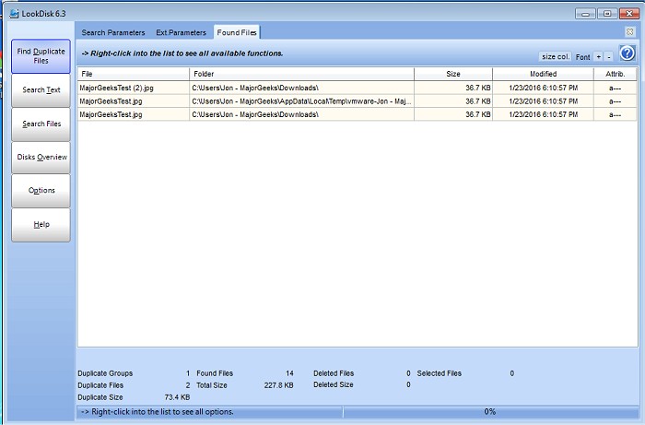The image size is (645, 425).
Task: Show Disks Overview panel
Action: (x=41, y=158)
